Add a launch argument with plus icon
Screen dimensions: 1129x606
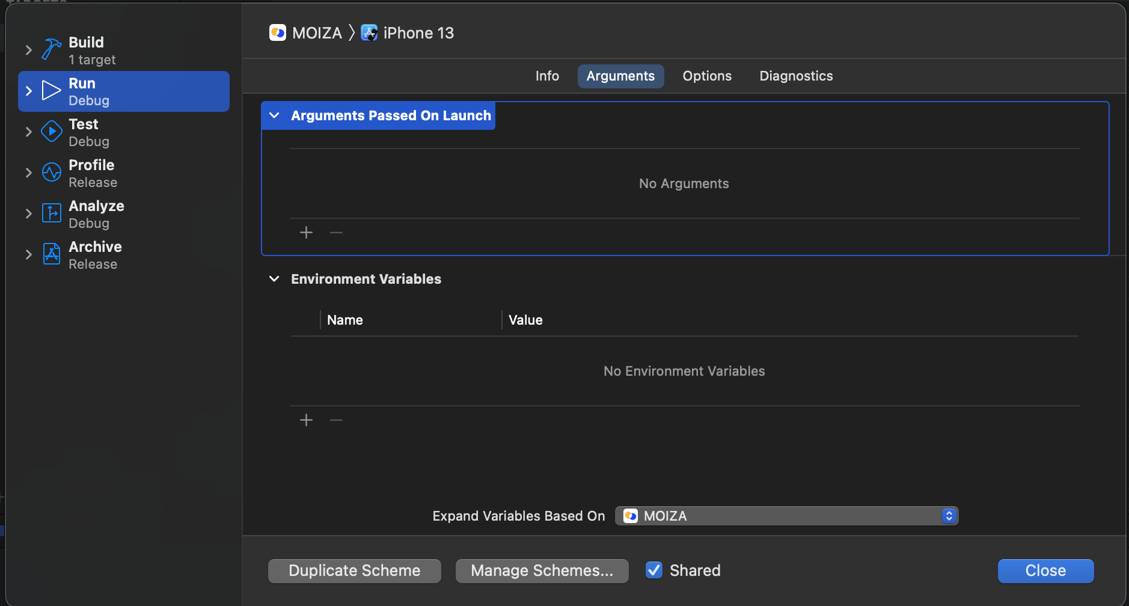[307, 233]
